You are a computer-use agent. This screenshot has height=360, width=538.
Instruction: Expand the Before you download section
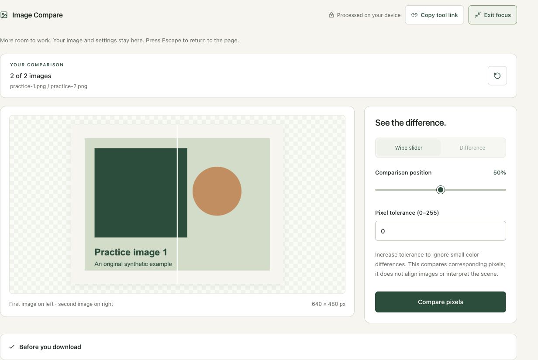click(259, 347)
